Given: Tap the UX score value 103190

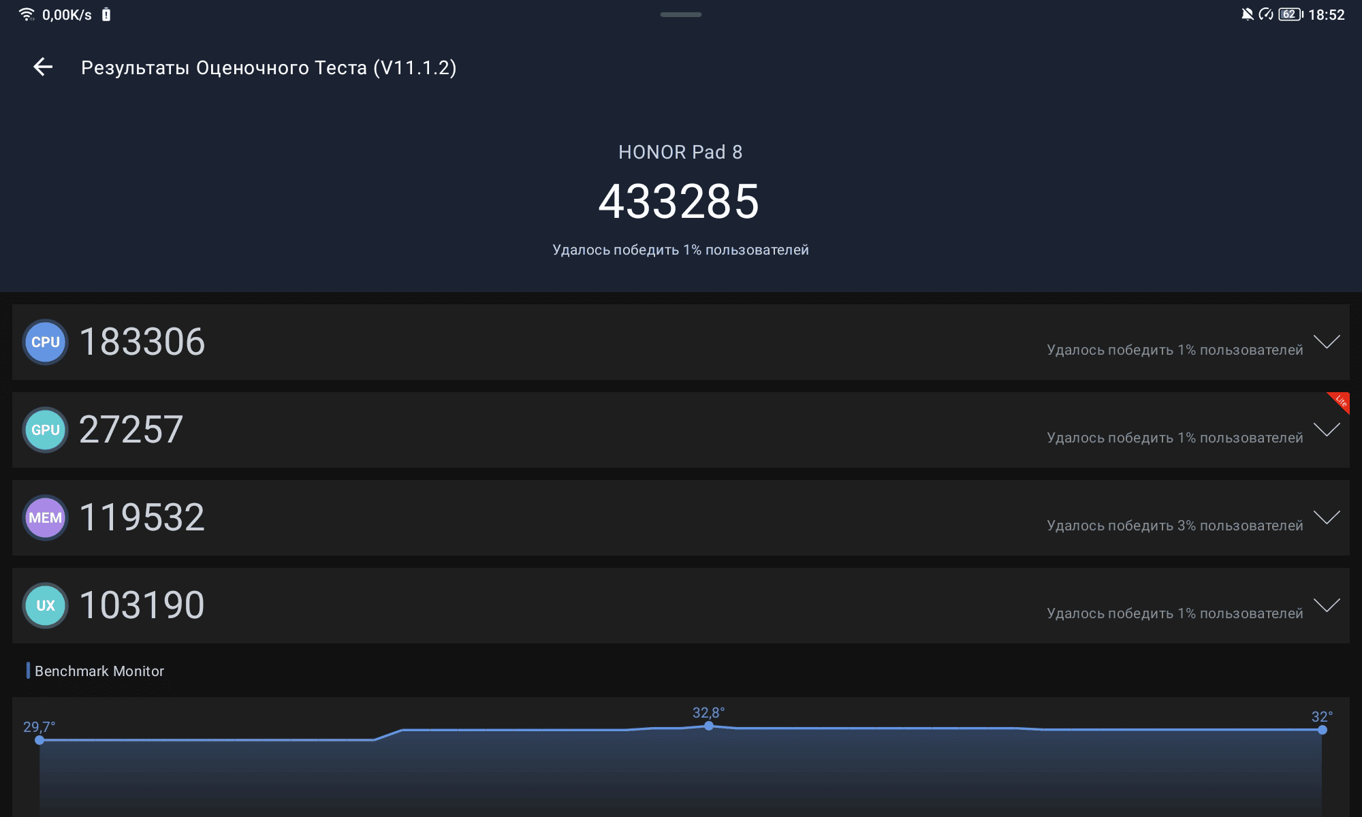Looking at the screenshot, I should 142,605.
